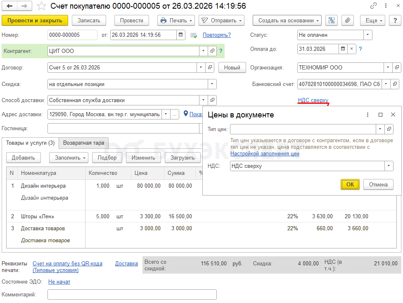Expand the Тип цен dropdown
Image resolution: width=403 pixels, height=303 pixels.
coord(379,129)
